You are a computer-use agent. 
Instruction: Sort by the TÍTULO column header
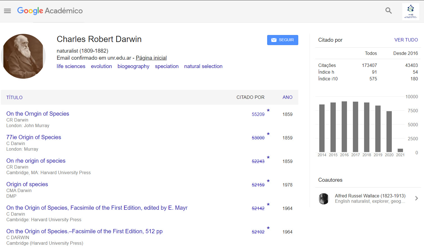[14, 97]
